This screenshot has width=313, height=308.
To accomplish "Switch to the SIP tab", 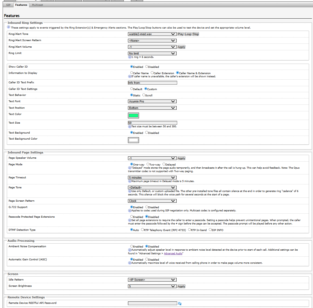I will (8, 5).
